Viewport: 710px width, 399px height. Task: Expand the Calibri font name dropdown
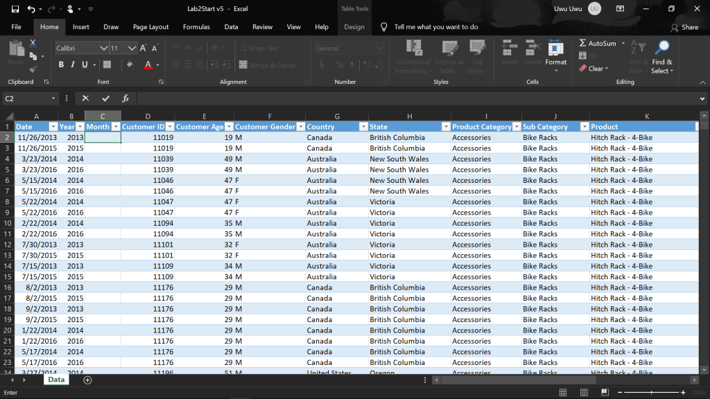tap(103, 48)
